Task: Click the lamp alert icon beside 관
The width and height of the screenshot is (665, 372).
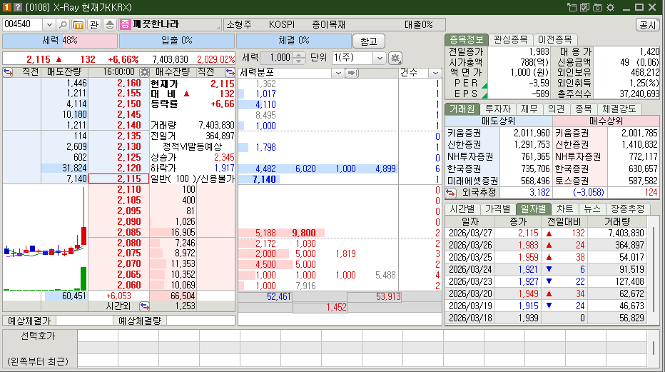Action: 109,25
